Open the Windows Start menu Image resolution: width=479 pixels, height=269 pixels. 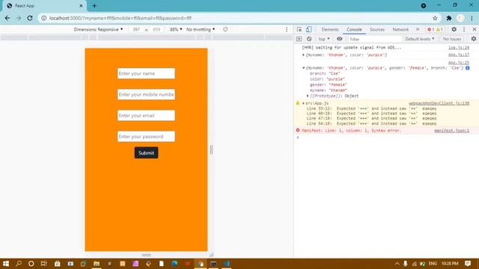click(x=6, y=264)
